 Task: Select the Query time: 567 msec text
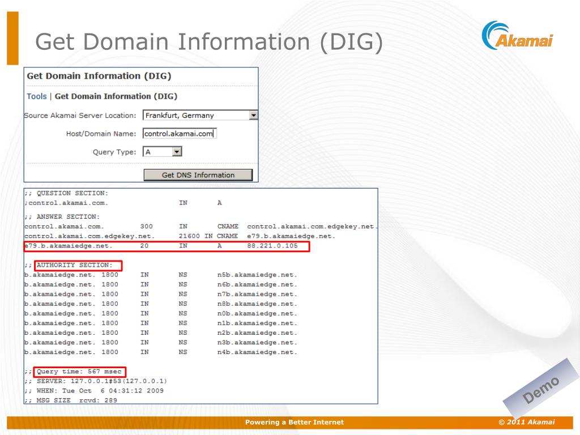coord(79,372)
